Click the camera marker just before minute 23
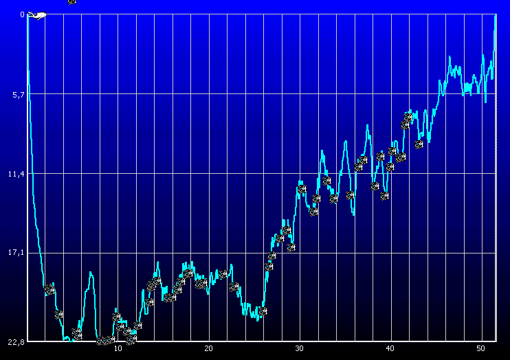Screen dimensions: 510x360 (x=234, y=287)
